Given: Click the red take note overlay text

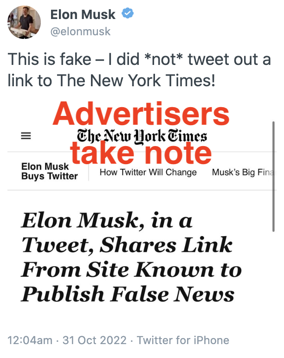Looking at the screenshot, I should click(x=141, y=153).
